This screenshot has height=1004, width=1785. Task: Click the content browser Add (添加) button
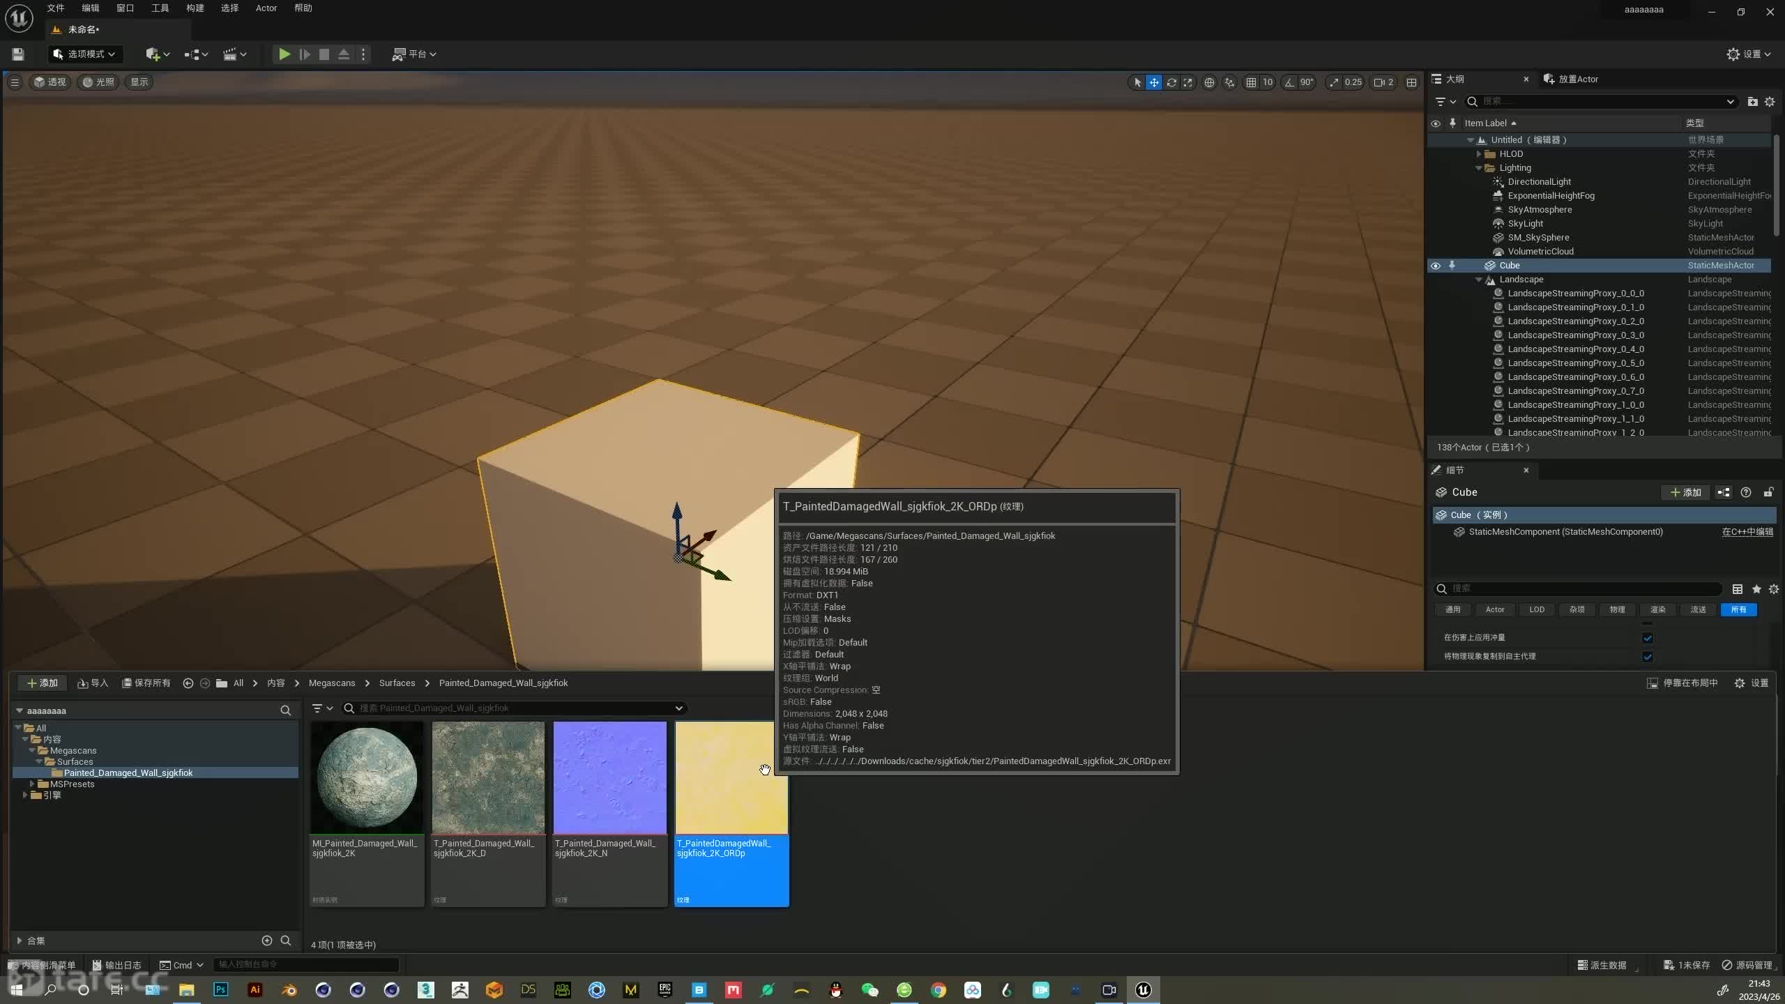click(x=43, y=683)
